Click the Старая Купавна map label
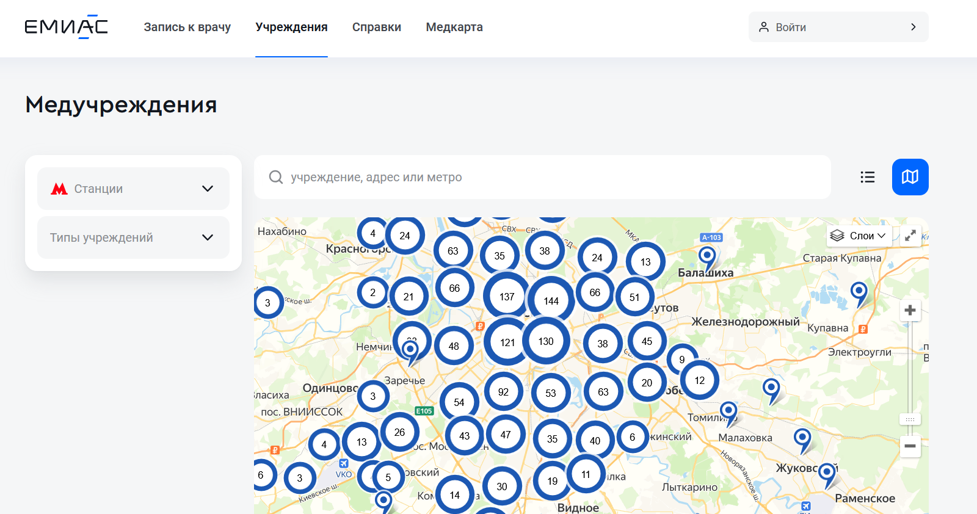 click(842, 258)
